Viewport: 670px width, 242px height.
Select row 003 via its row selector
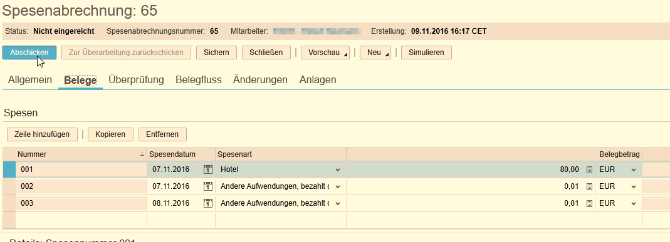tap(9, 203)
